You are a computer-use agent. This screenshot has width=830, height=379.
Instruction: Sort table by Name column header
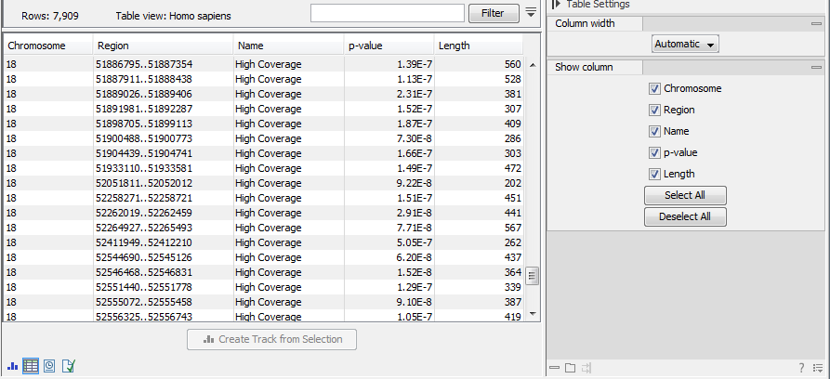click(x=288, y=46)
